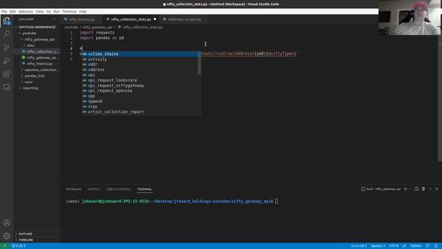Close the terminal panel

pyautogui.click(x=436, y=189)
